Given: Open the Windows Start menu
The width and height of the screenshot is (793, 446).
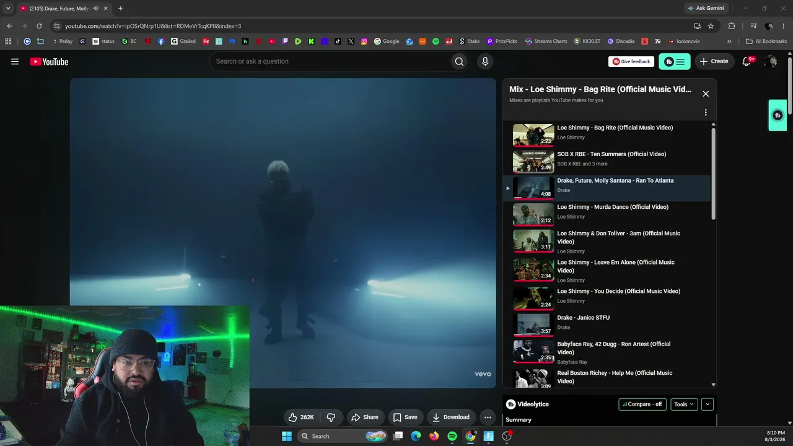Looking at the screenshot, I should [287, 436].
